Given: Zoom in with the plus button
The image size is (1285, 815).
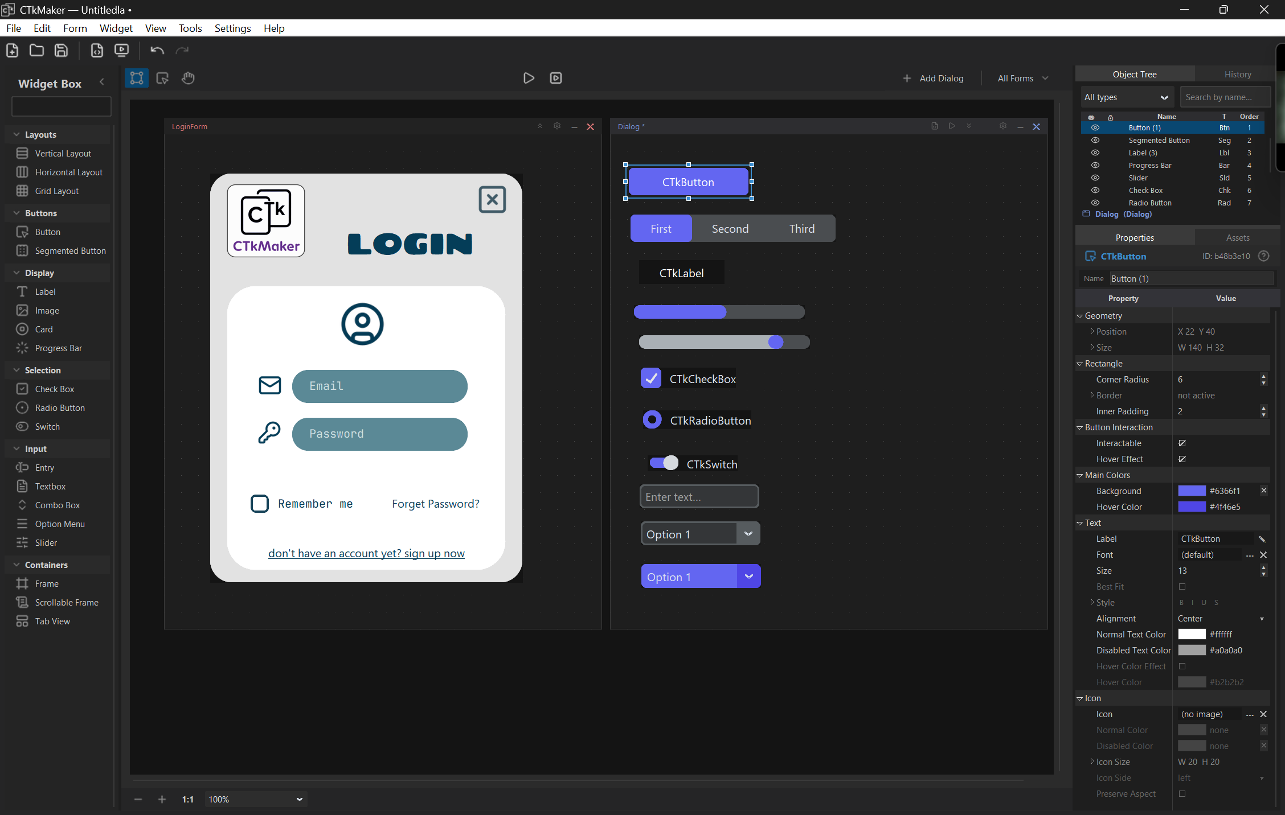Looking at the screenshot, I should pyautogui.click(x=162, y=800).
